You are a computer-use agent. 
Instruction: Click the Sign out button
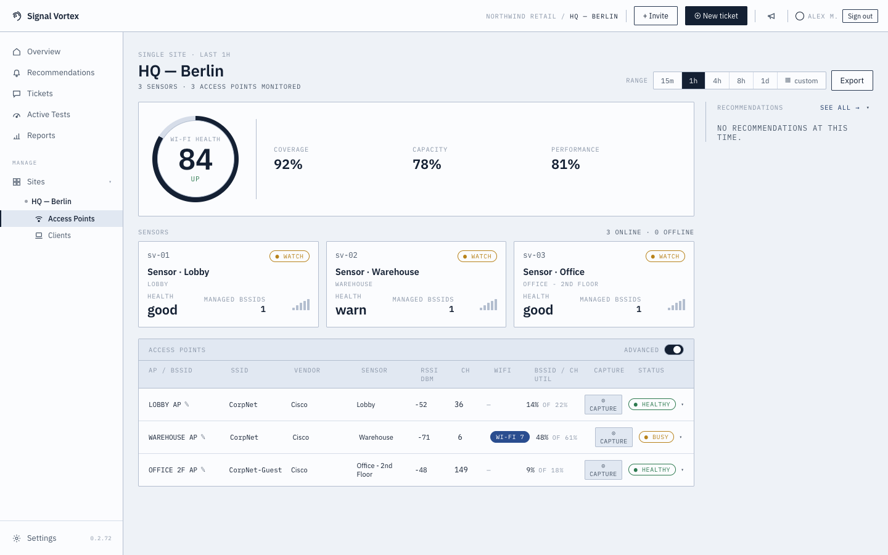(860, 16)
